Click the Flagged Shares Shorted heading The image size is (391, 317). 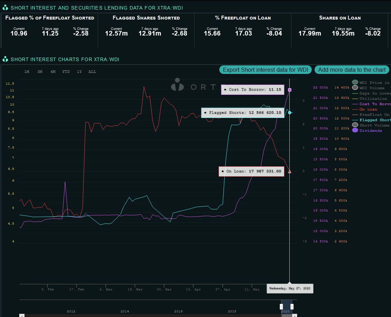[146, 18]
